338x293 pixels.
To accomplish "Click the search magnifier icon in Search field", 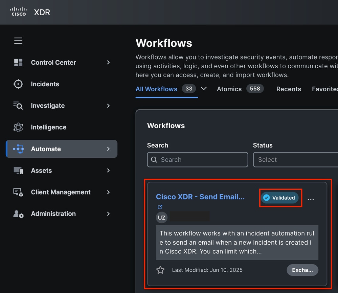I will coord(154,160).
